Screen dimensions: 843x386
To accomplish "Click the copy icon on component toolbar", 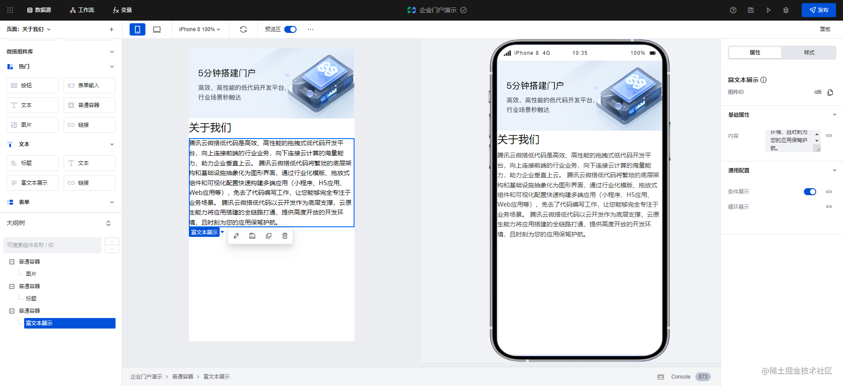I will pos(269,236).
